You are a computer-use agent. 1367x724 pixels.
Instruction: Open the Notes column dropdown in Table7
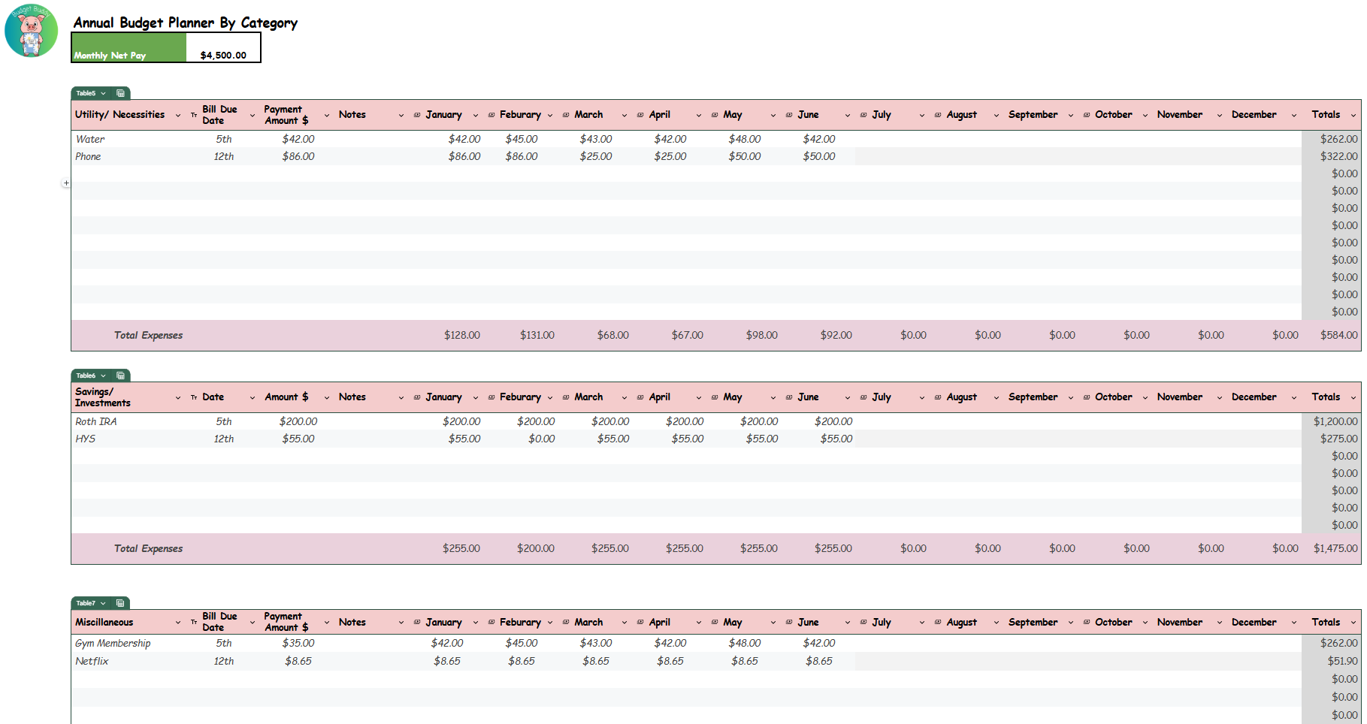click(402, 623)
